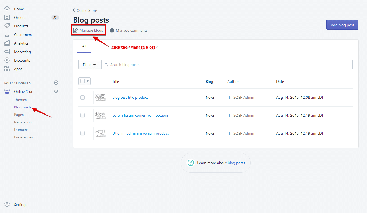
Task: Open Manage comments
Action: [x=131, y=30]
